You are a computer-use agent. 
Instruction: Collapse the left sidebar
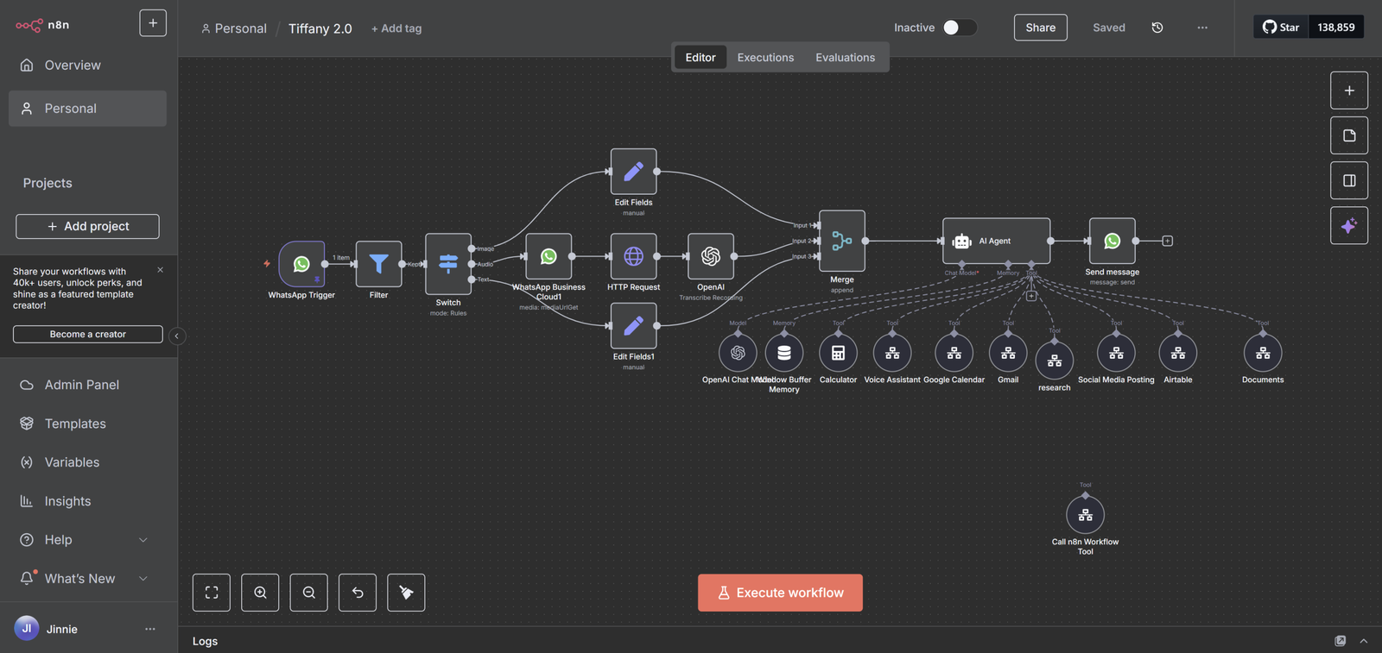177,336
